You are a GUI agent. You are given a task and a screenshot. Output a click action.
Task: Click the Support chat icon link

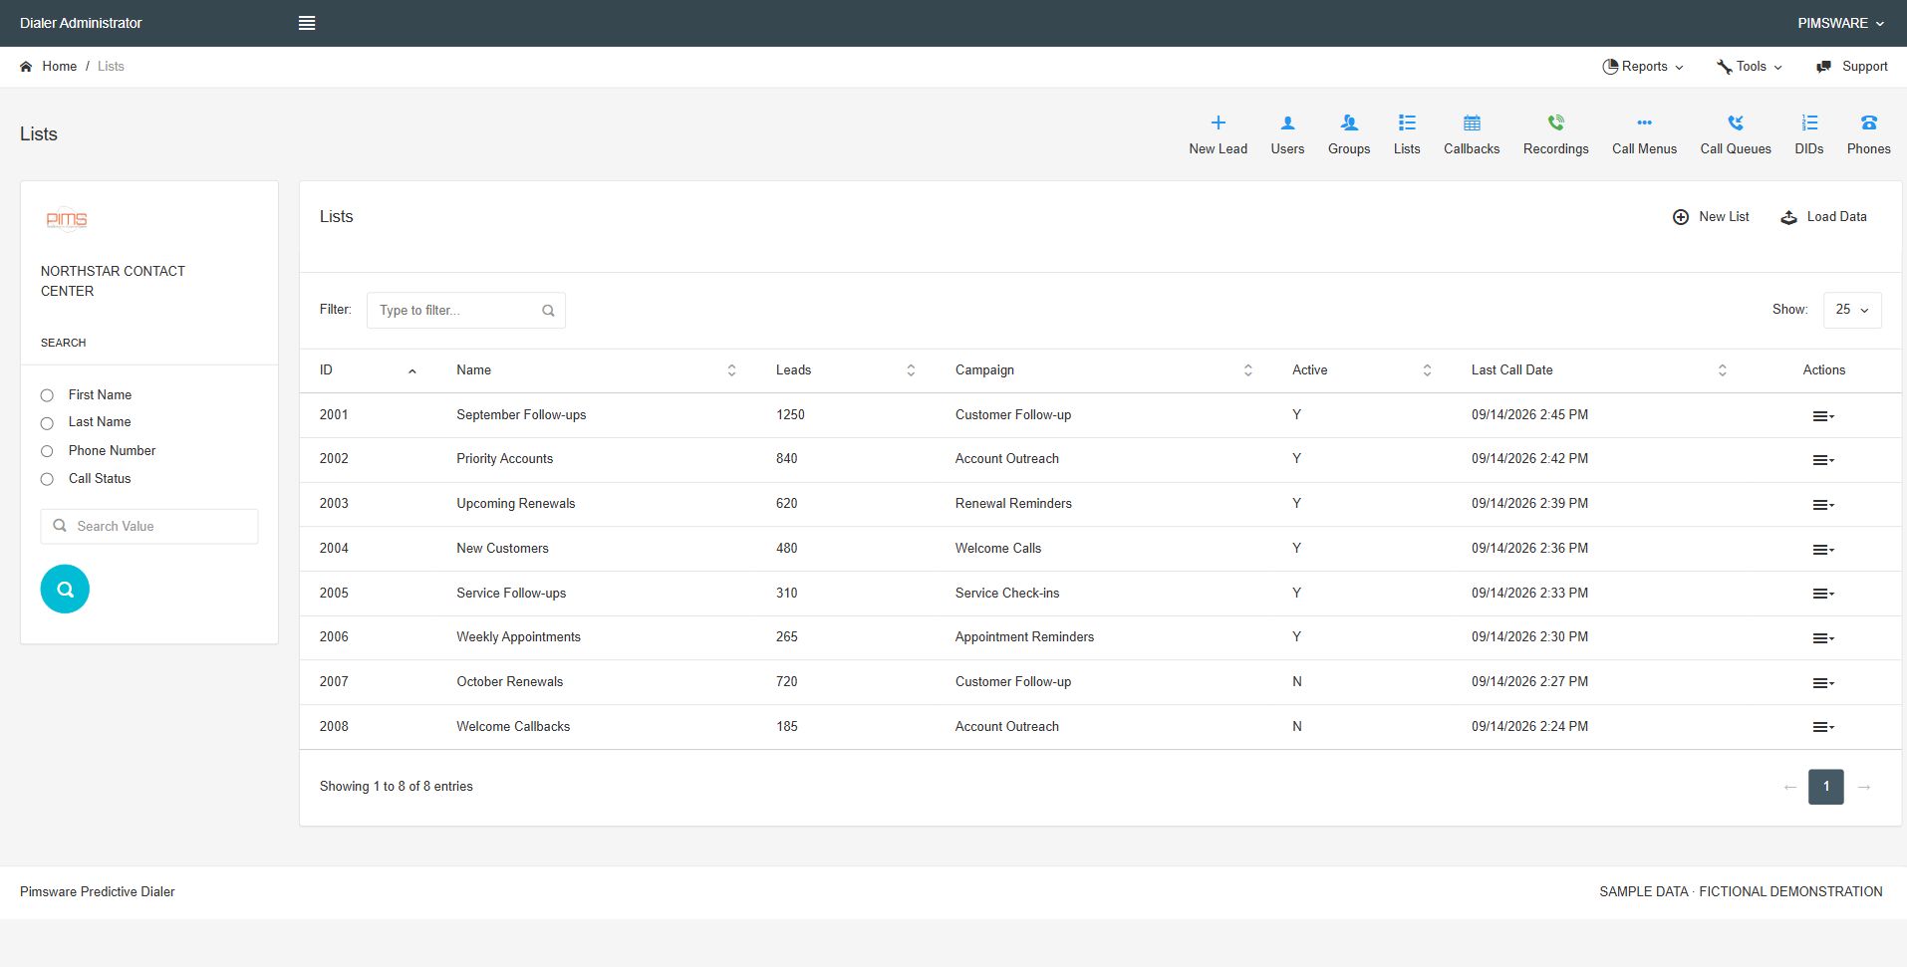1851,67
